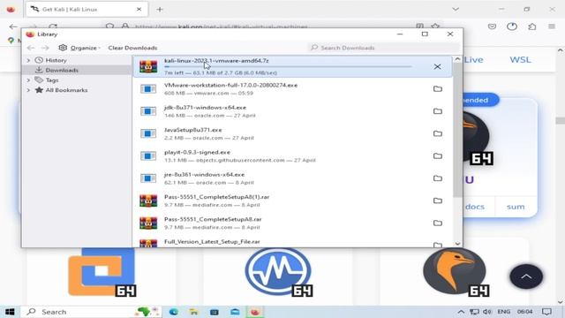Open the volume control in tray
This screenshot has height=318, width=565.
click(487, 312)
